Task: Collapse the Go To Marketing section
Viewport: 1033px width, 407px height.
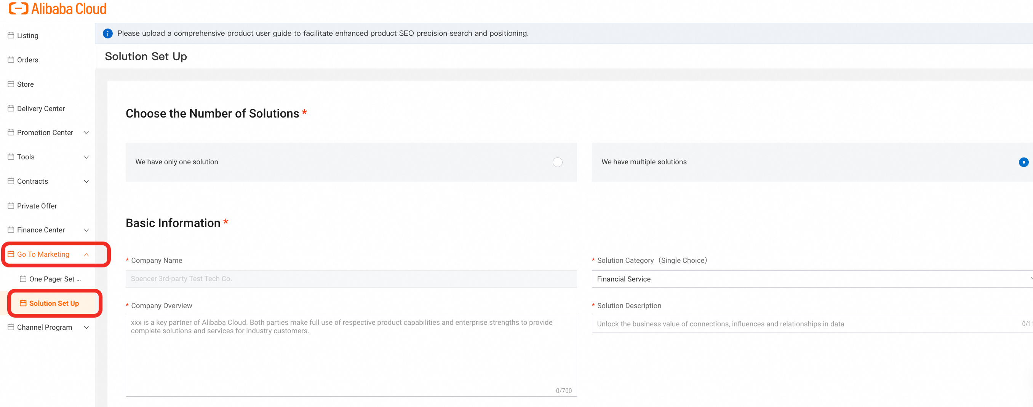Action: (86, 254)
